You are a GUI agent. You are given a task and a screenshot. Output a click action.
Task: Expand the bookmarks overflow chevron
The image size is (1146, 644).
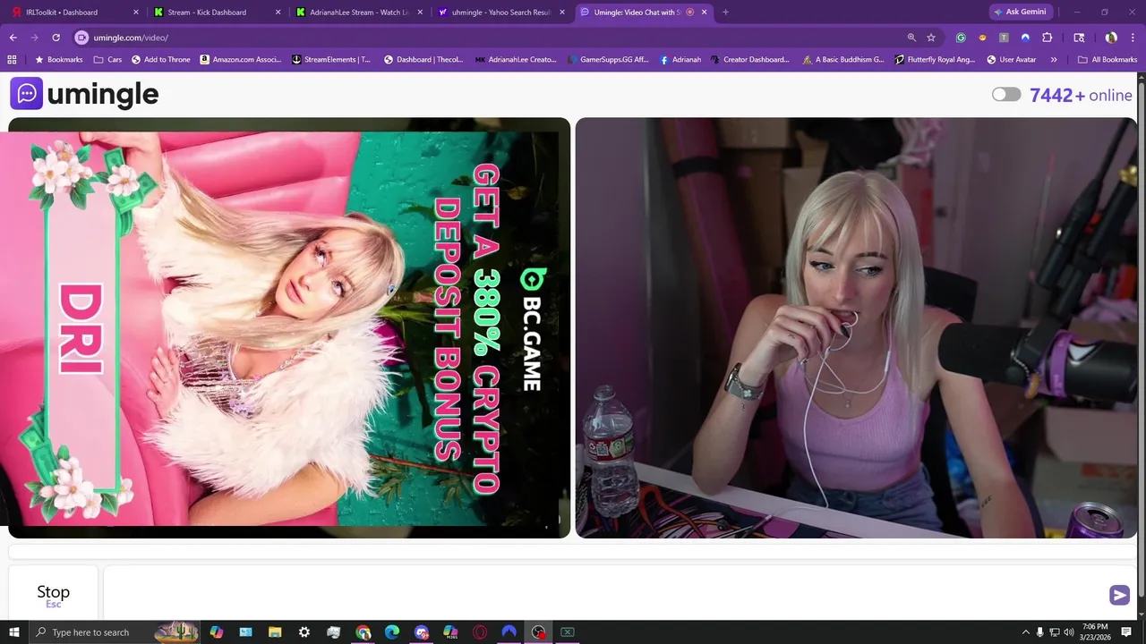pos(1054,59)
